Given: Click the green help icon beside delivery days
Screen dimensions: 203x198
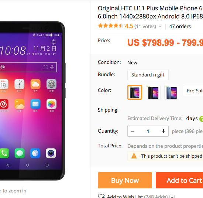Looking at the screenshot, I should click(201, 119).
